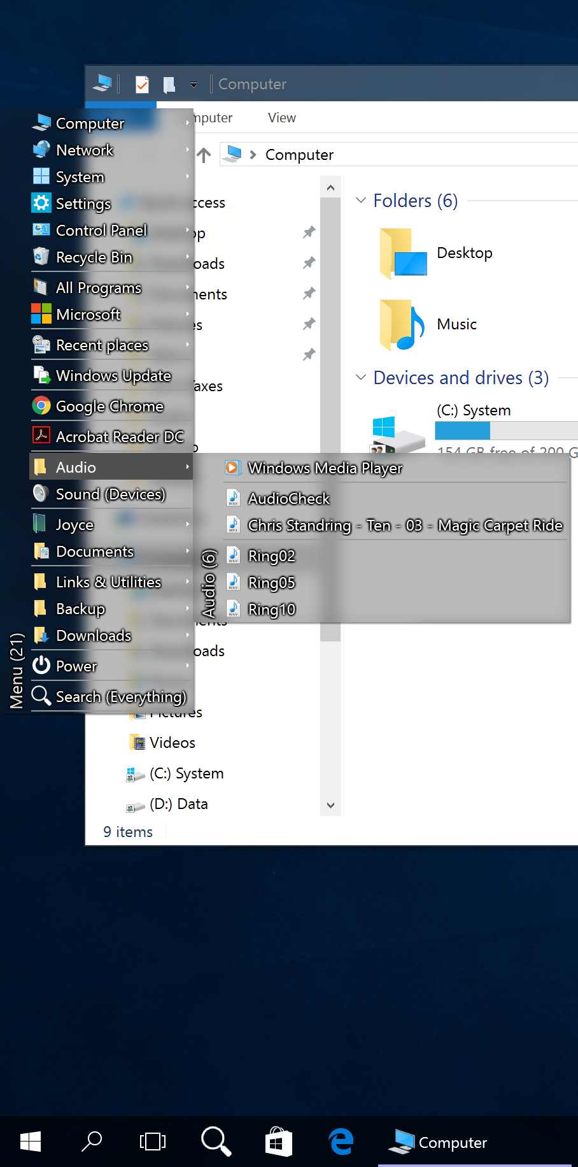Open the Microsoft Edge taskbar icon
The width and height of the screenshot is (578, 1167).
(x=341, y=1142)
